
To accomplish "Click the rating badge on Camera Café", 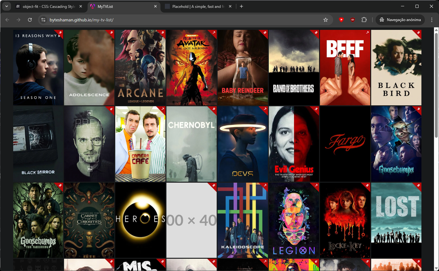I will [x=162, y=109].
